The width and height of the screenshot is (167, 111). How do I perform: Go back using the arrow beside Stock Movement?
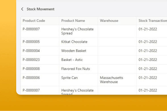[22, 9]
